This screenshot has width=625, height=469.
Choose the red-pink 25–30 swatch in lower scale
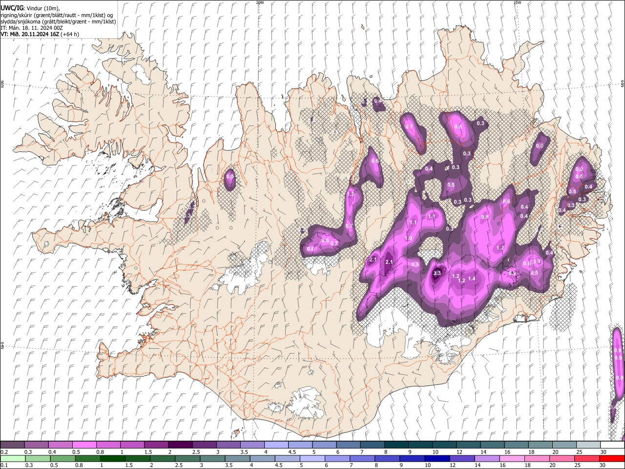coord(587,458)
